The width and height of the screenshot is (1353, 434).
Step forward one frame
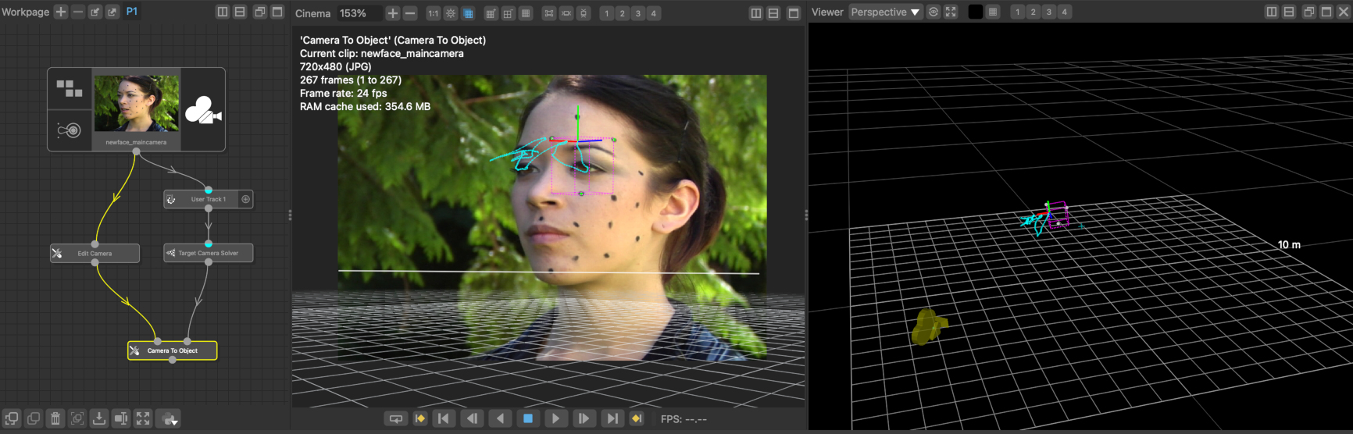click(x=584, y=419)
